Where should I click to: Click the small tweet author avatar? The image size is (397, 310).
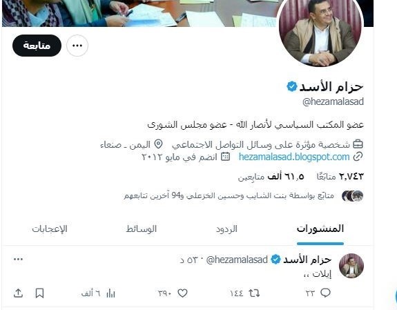351,266
